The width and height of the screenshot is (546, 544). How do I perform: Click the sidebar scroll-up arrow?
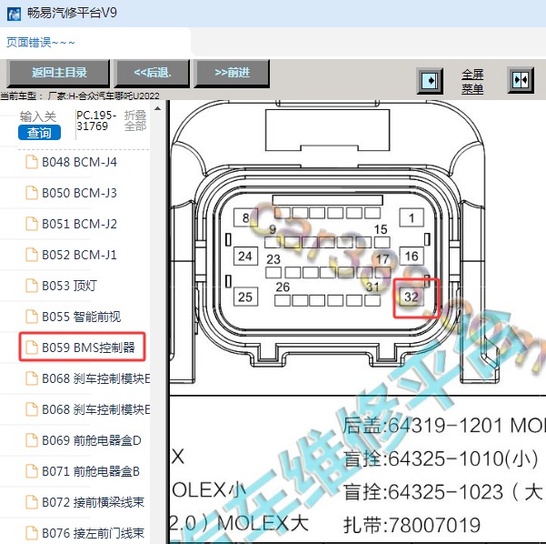pos(157,109)
